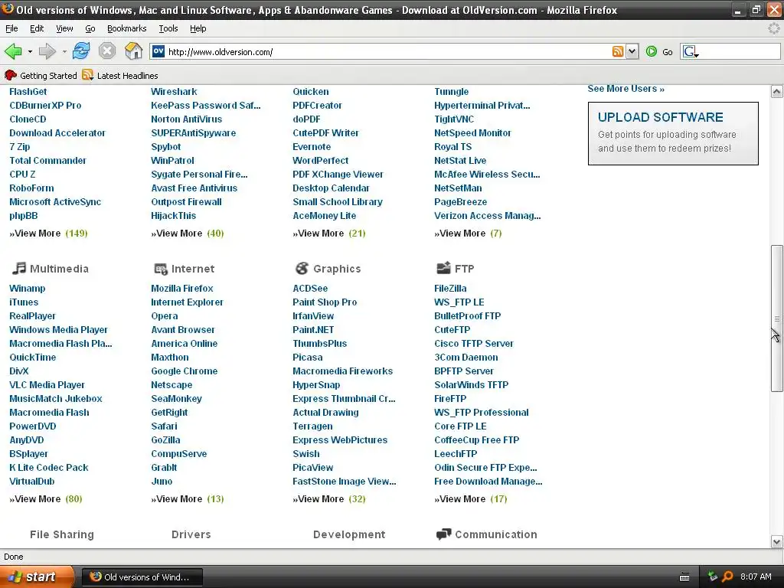Viewport: 784px width, 588px height.
Task: Follow the See More Users link
Action: [x=626, y=89]
